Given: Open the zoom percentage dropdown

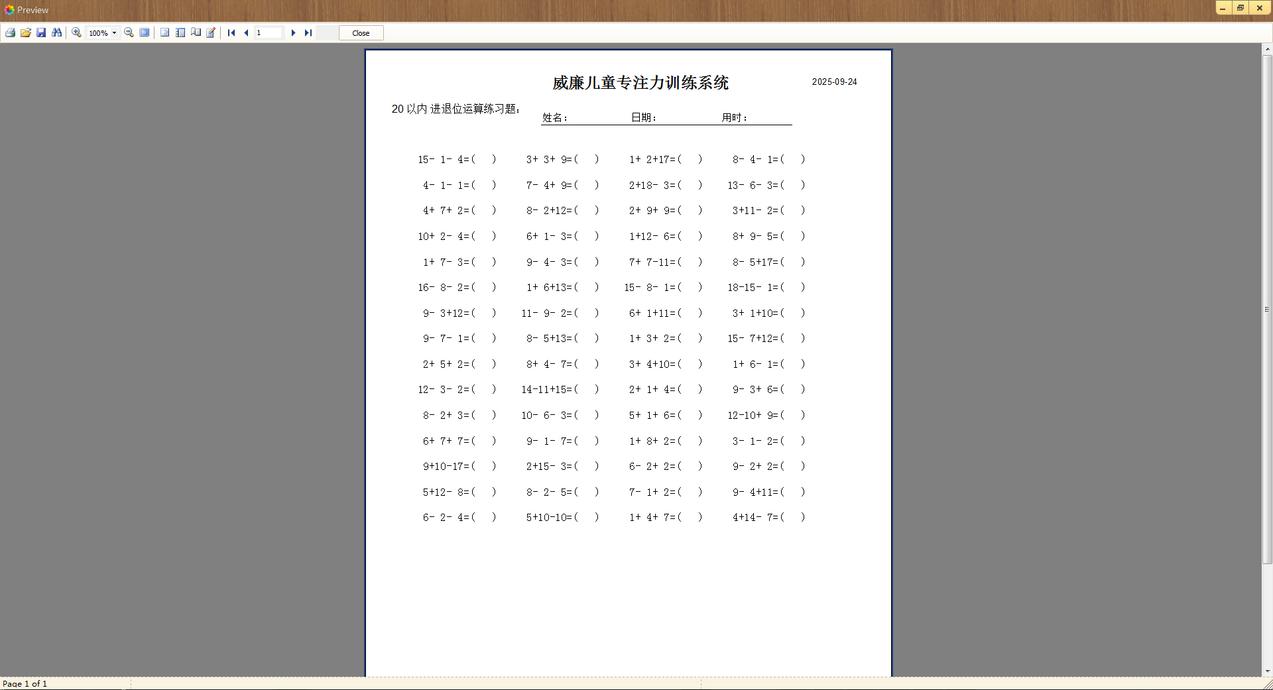Looking at the screenshot, I should (114, 32).
